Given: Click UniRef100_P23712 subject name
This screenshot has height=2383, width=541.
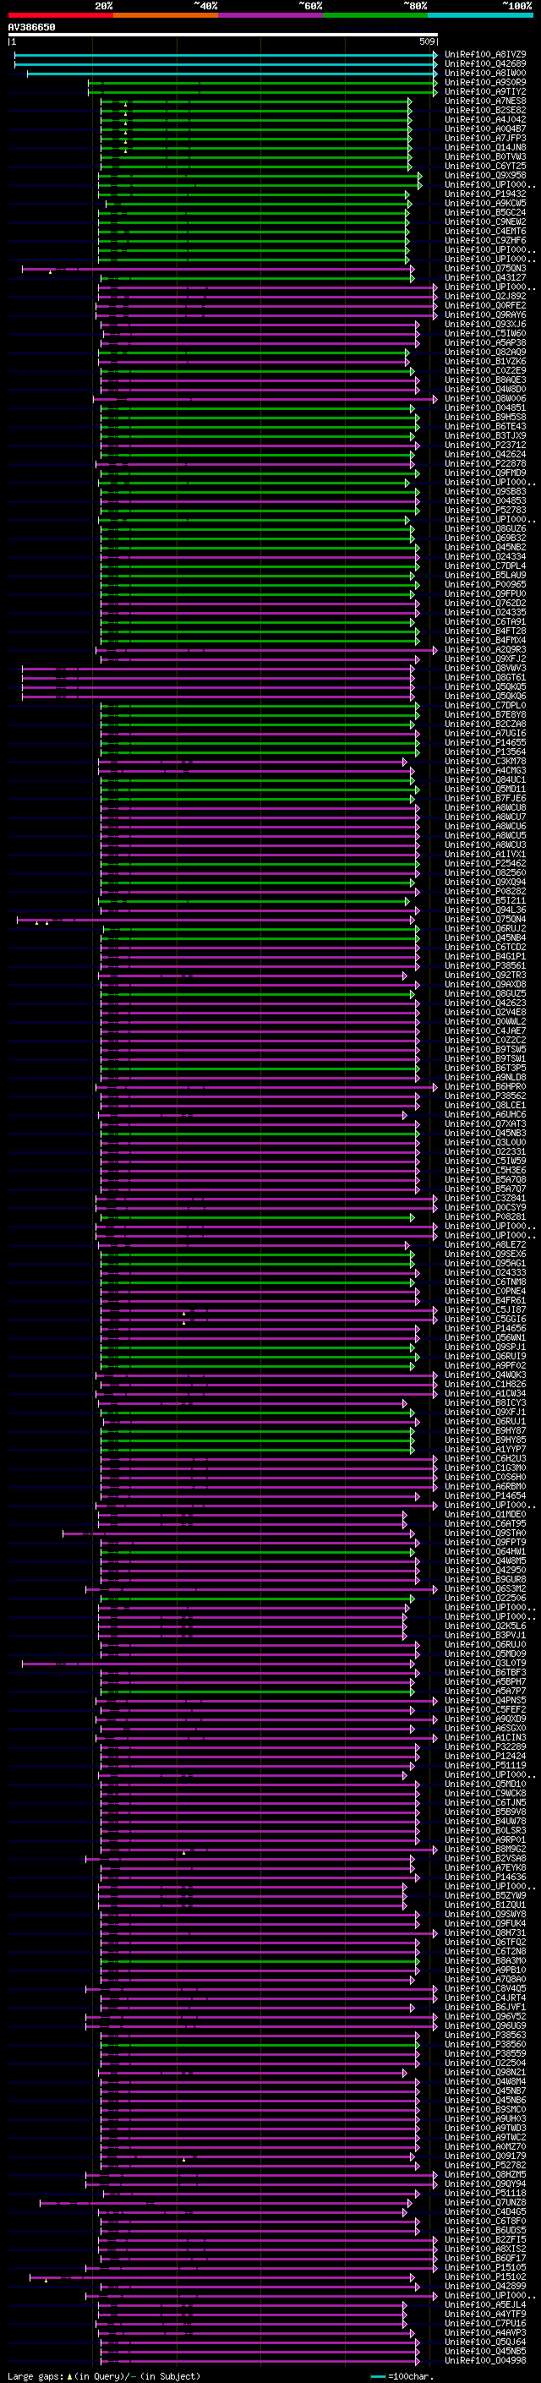Looking at the screenshot, I should tap(485, 445).
